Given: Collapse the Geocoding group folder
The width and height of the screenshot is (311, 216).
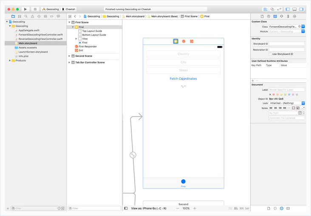Looking at the screenshot, I should pyautogui.click(x=10, y=26).
